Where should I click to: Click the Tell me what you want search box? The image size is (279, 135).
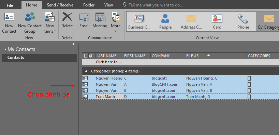click(x=156, y=5)
